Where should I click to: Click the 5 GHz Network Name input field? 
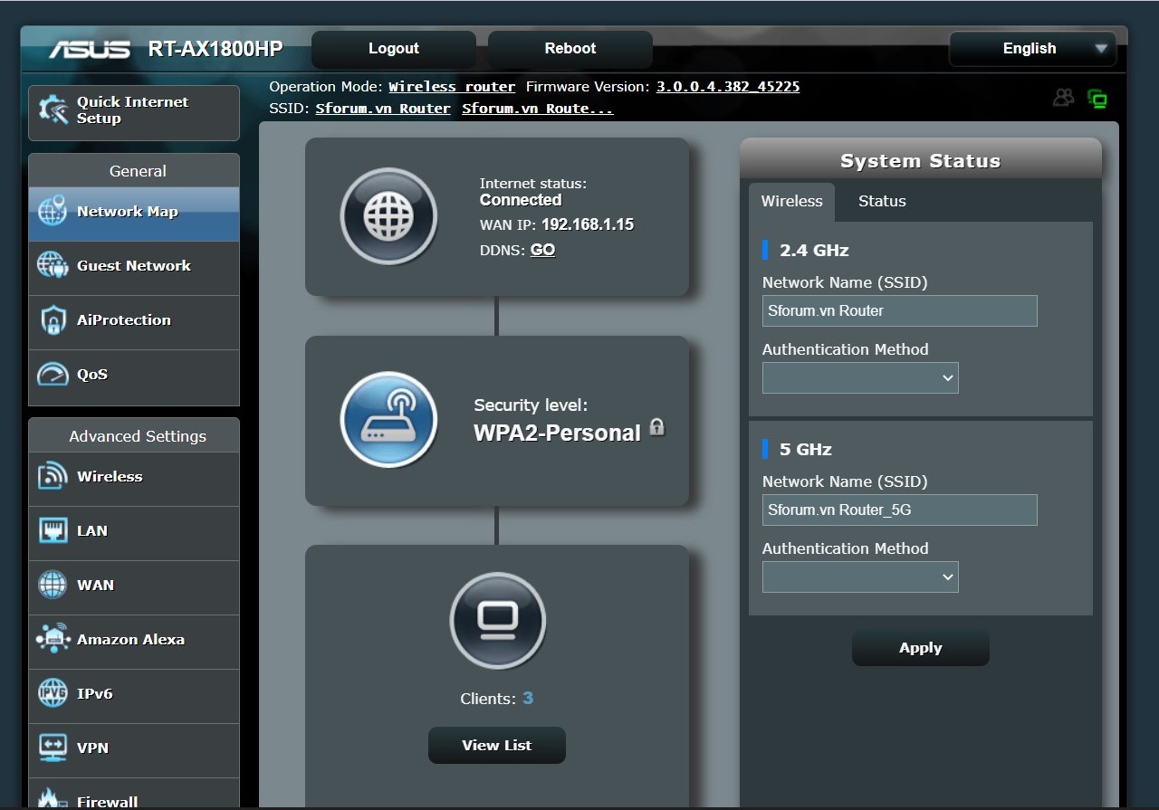(x=900, y=510)
